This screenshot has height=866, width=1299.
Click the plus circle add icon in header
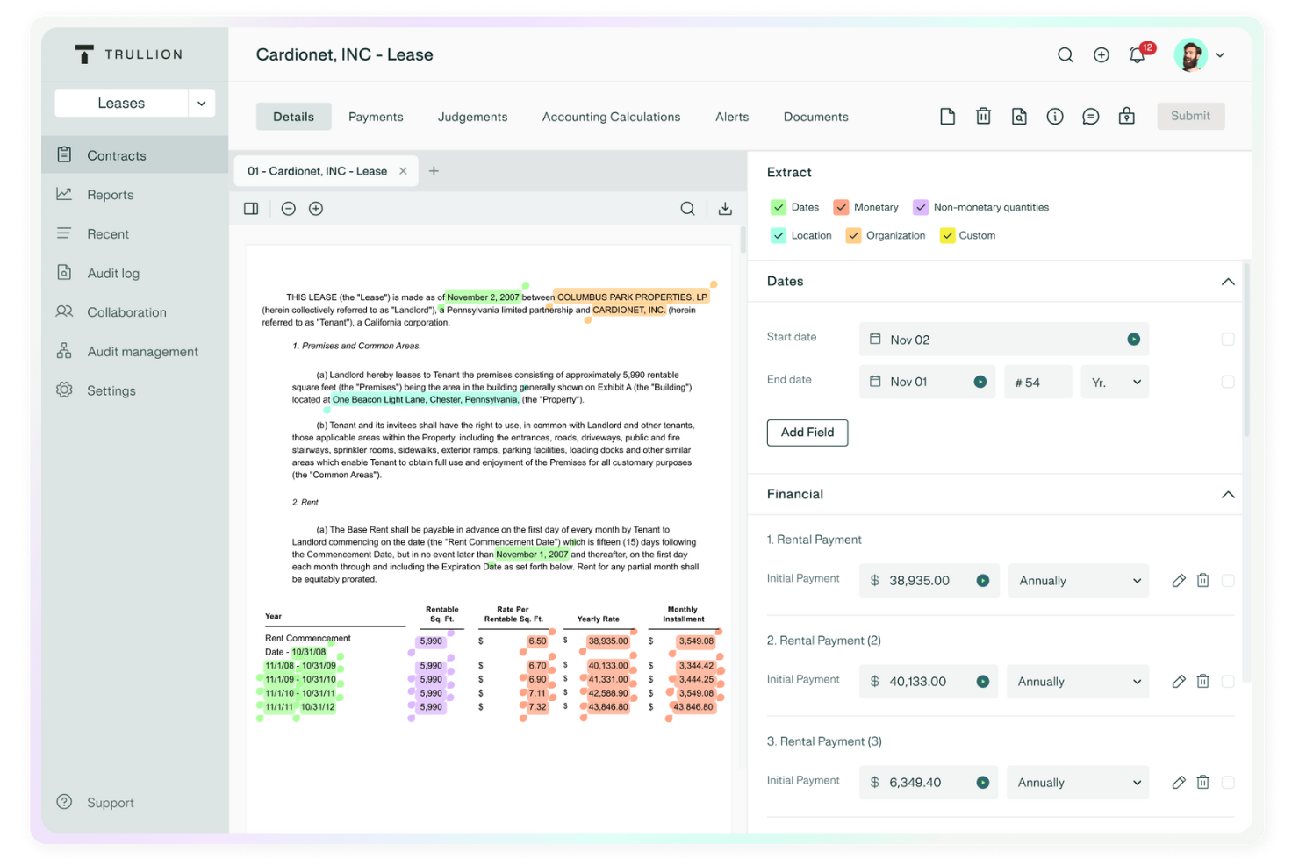[x=1101, y=55]
